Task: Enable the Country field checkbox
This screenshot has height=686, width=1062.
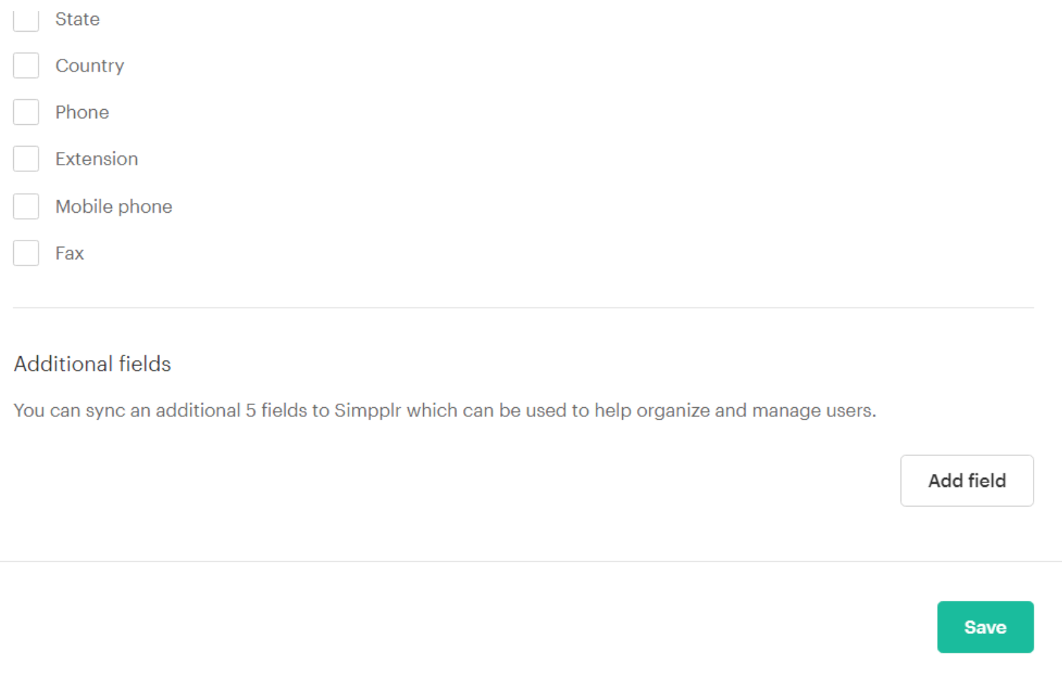Action: point(26,65)
